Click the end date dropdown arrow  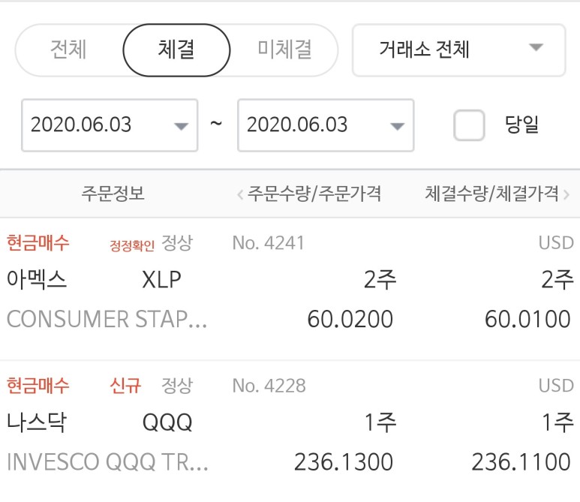point(397,127)
